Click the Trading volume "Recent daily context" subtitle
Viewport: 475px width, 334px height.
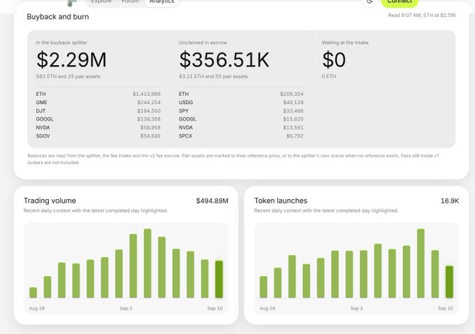pos(96,210)
